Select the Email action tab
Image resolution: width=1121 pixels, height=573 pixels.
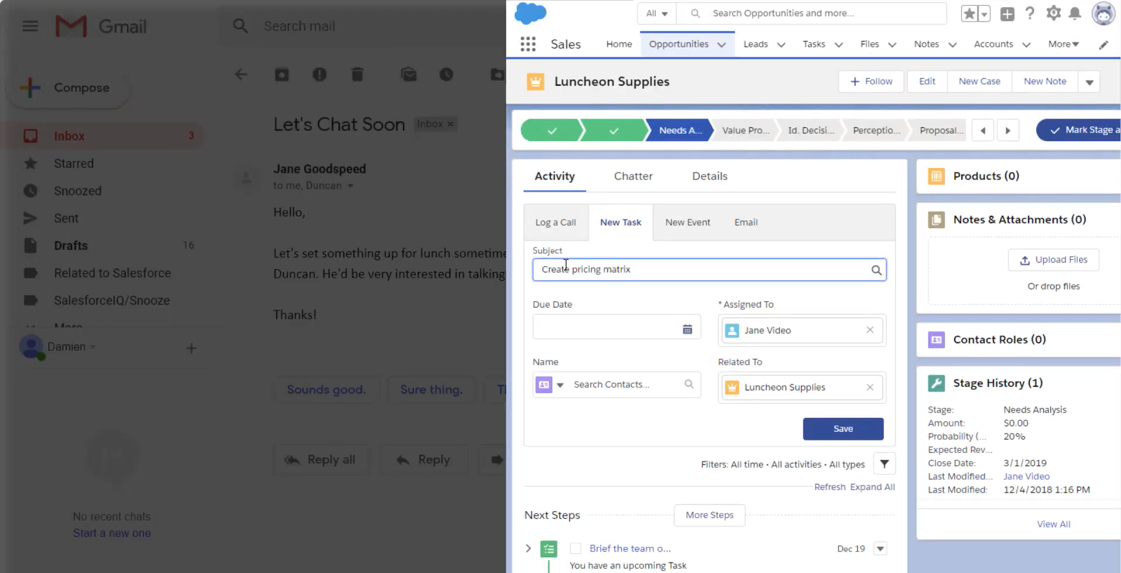pos(746,223)
